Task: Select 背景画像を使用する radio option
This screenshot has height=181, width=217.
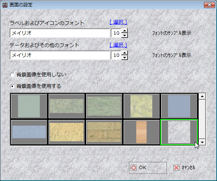Action: pyautogui.click(x=12, y=86)
